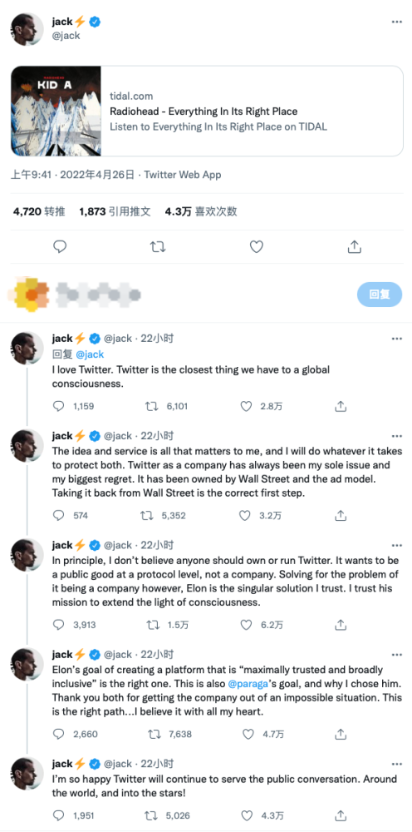Click the blue 回复 reply button
Screen dimensions: 412x832
click(379, 295)
